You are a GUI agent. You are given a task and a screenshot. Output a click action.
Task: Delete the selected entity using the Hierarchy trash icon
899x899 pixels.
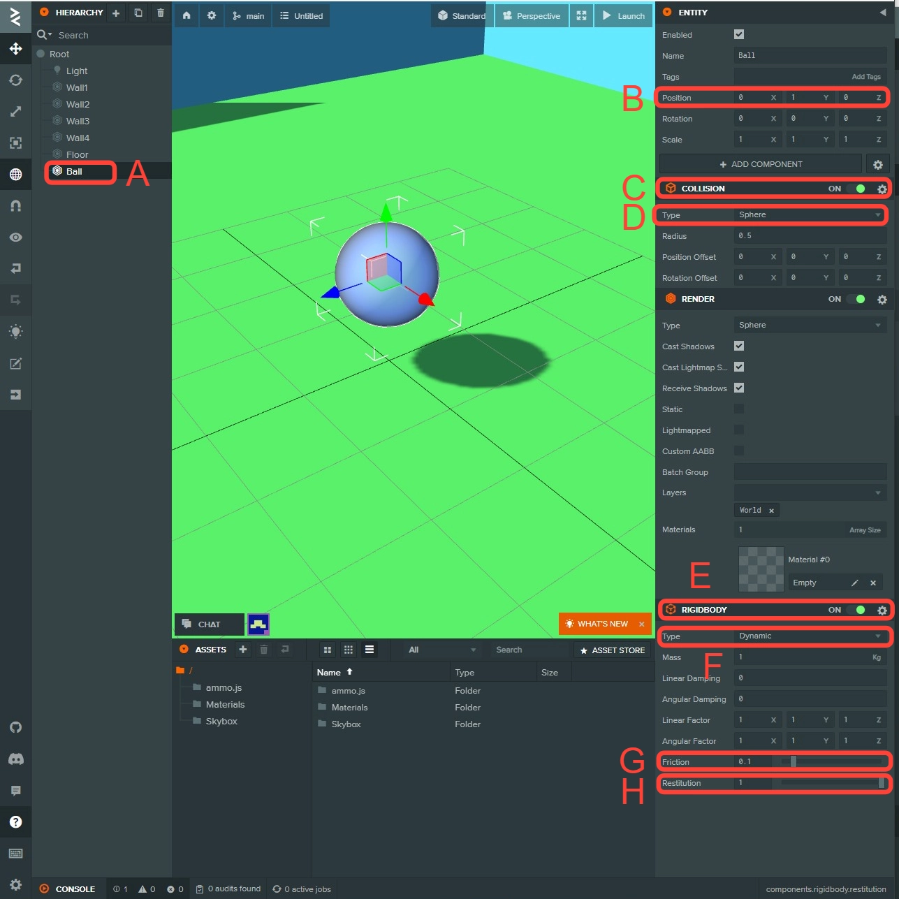pyautogui.click(x=161, y=13)
